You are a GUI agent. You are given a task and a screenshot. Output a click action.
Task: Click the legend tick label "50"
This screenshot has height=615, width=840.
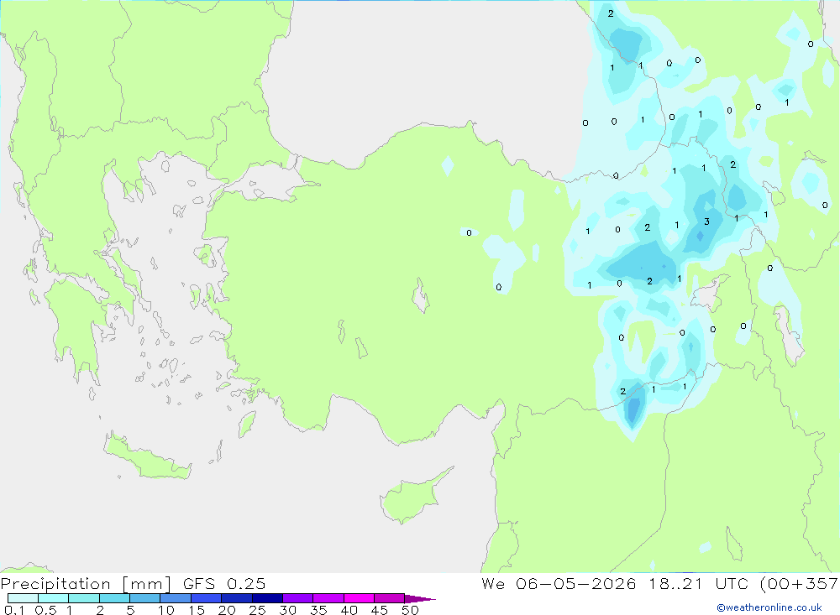pyautogui.click(x=410, y=610)
